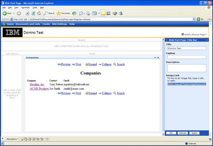
Task: Click the third discussions toolbar icon
Action: [30, 139]
